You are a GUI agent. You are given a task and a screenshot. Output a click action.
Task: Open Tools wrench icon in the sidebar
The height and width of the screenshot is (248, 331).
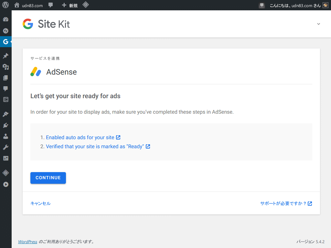6,147
